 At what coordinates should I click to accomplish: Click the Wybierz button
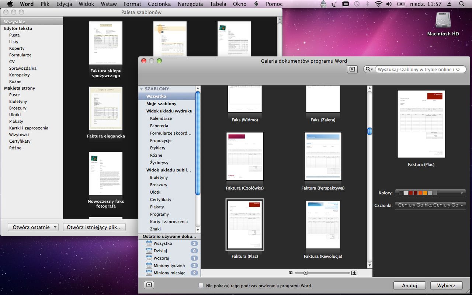[x=446, y=285]
